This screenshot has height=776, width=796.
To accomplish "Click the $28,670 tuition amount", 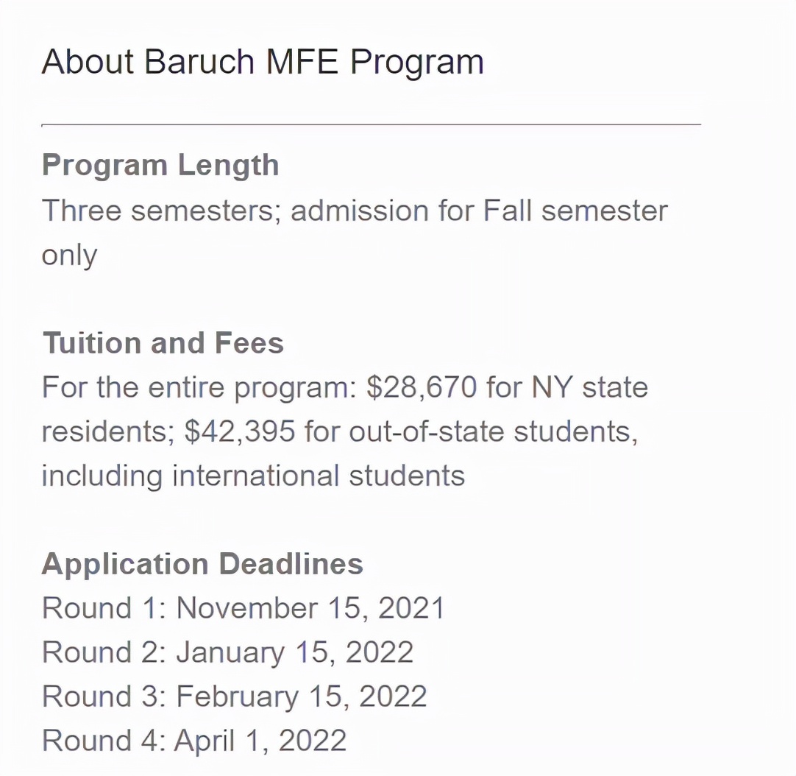I will (x=422, y=387).
